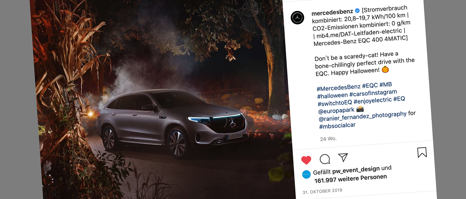Share post with paper plane icon
This screenshot has height=199, width=466.
[x=343, y=157]
